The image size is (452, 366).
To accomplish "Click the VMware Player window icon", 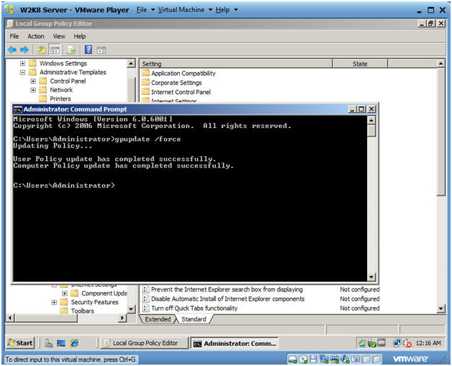I will pyautogui.click(x=9, y=9).
